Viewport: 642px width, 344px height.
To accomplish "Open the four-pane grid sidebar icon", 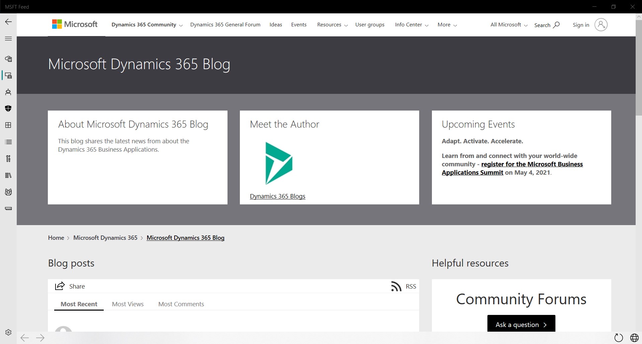I will click(x=8, y=125).
